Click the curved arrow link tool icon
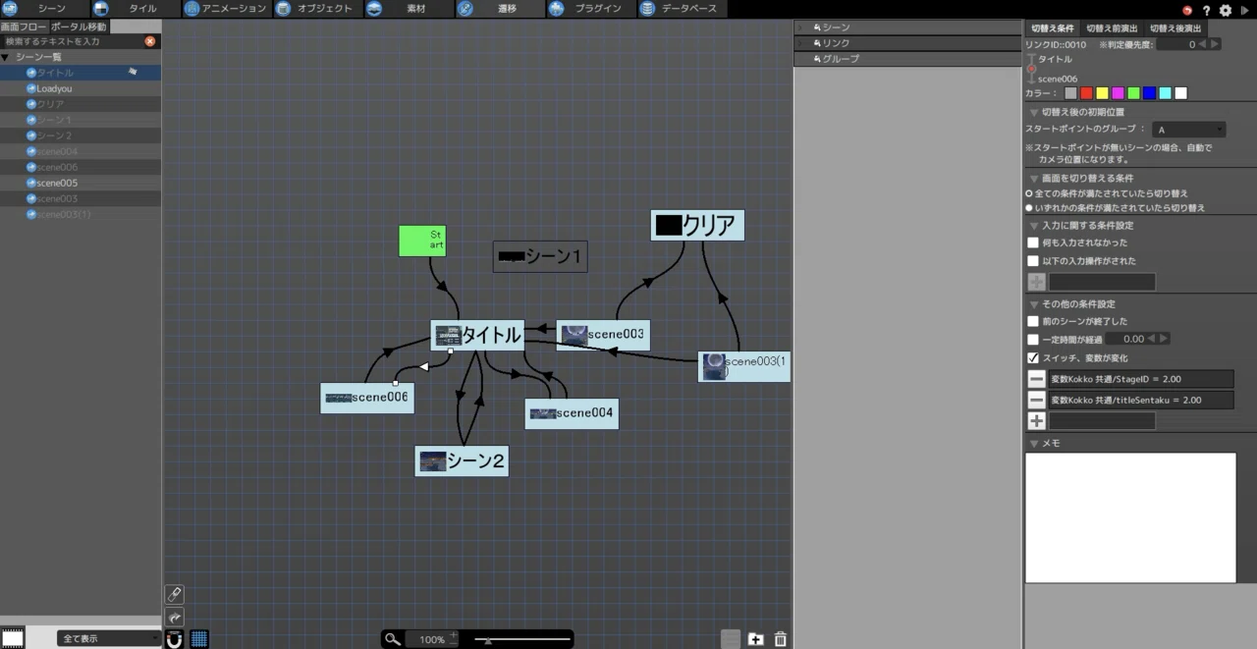Viewport: 1257px width, 649px height. (175, 617)
